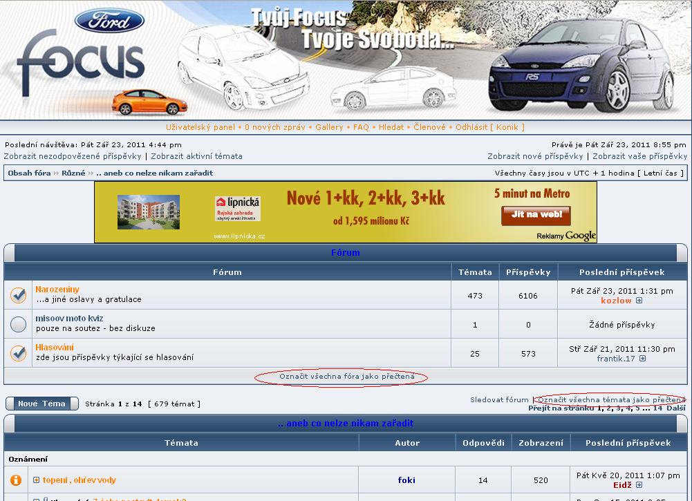Click the Jít na web! ad button
The width and height of the screenshot is (692, 501).
536,215
